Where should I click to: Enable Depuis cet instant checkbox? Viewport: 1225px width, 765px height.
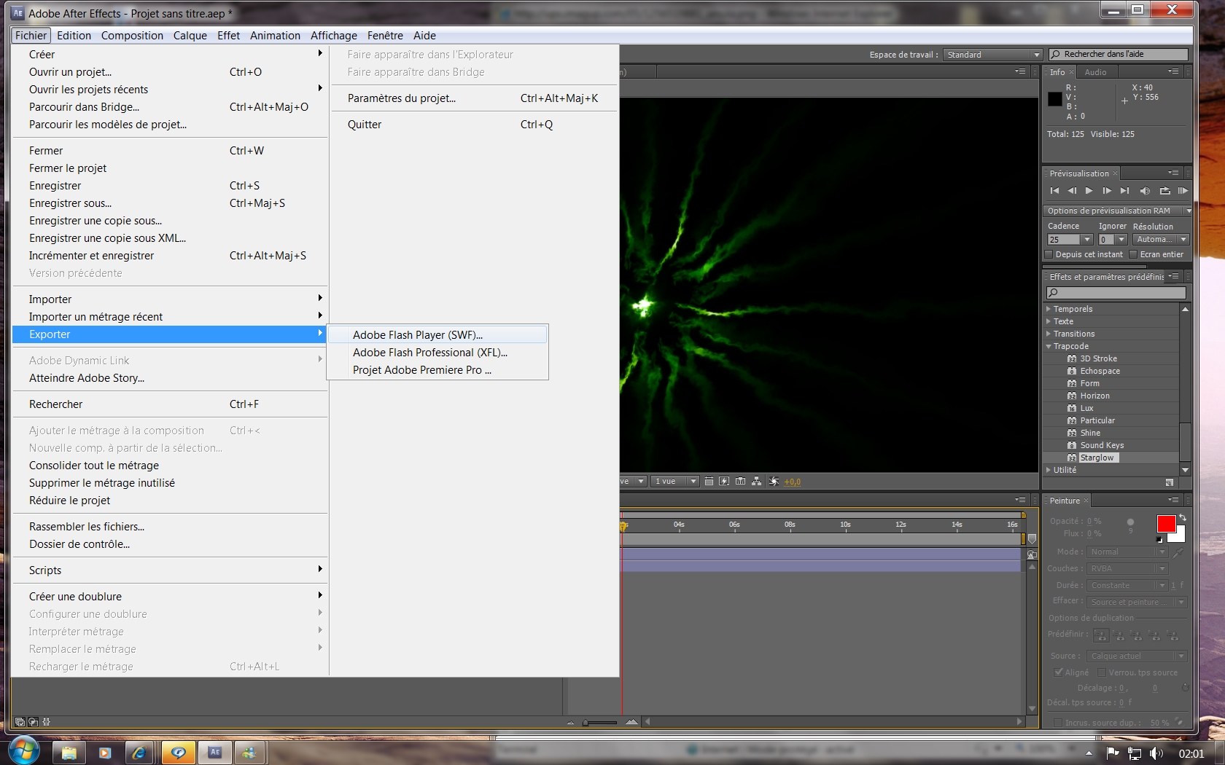(1049, 254)
